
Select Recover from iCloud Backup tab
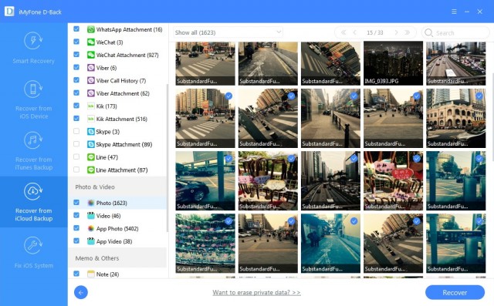pyautogui.click(x=33, y=202)
